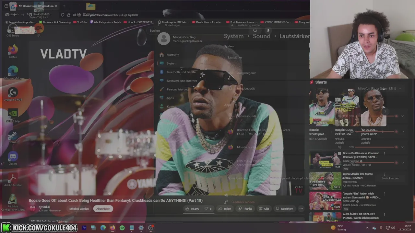Open Browse - Kick Streaming bookmark
This screenshot has height=233, width=415.
click(x=54, y=22)
